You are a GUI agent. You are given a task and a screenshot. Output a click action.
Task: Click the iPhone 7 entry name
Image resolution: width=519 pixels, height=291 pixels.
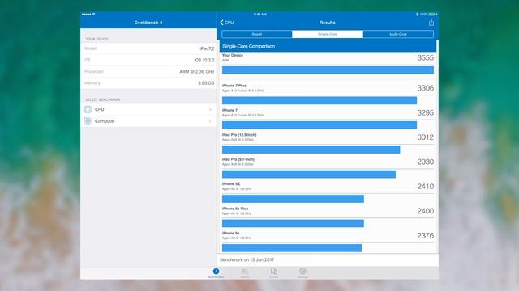pyautogui.click(x=229, y=110)
